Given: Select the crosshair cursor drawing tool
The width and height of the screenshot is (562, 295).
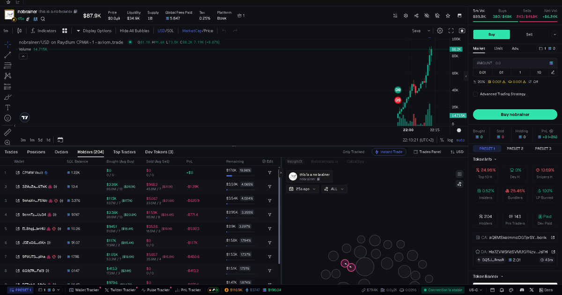Looking at the screenshot, I should (x=7, y=44).
